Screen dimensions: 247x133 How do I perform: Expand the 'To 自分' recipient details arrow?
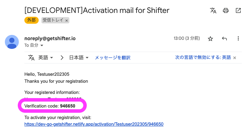(42, 45)
